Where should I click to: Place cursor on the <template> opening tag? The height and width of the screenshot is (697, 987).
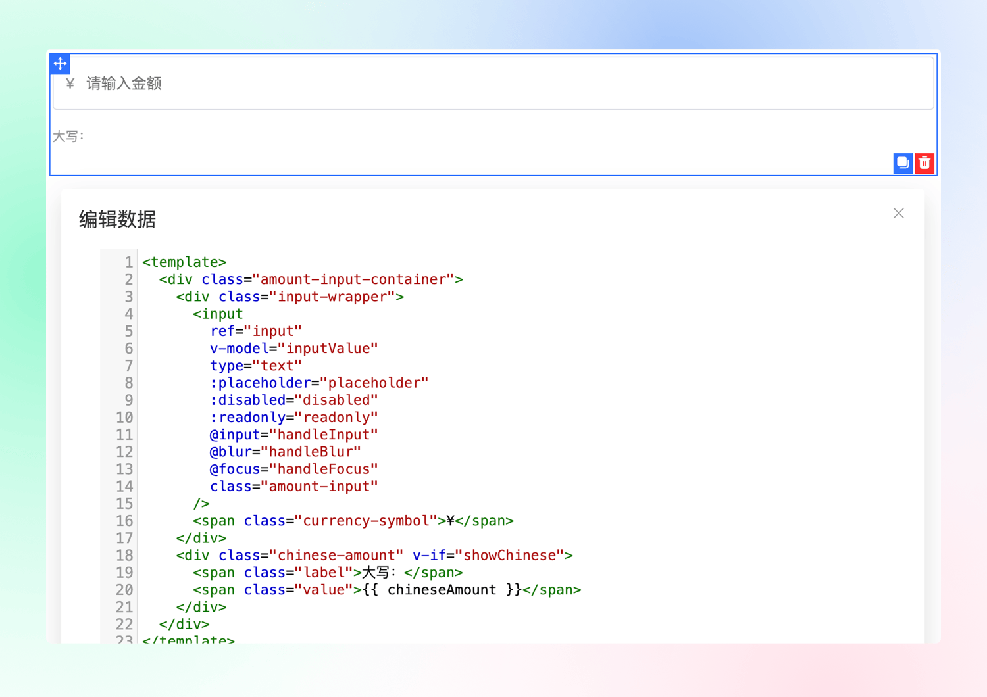coord(184,262)
